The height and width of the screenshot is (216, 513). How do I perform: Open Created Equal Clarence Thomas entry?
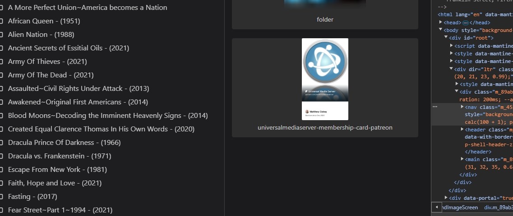pos(101,129)
